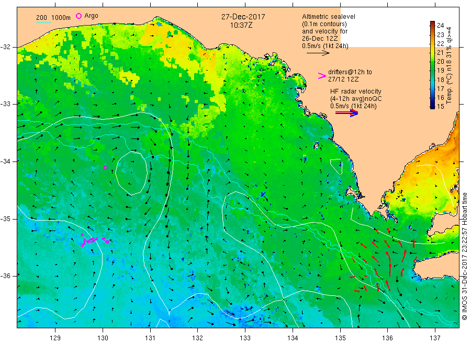Click the '1000m' isobath legend label
Viewport: 471px width, 345px height.
(61, 18)
